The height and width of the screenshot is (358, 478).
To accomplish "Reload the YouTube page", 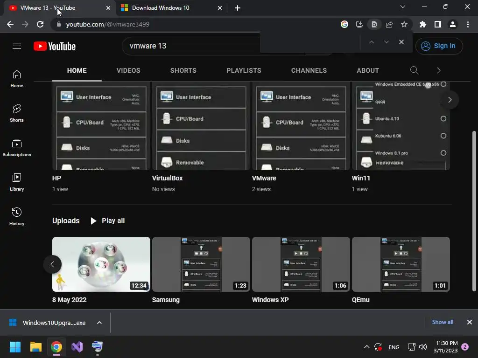I will 40,24.
